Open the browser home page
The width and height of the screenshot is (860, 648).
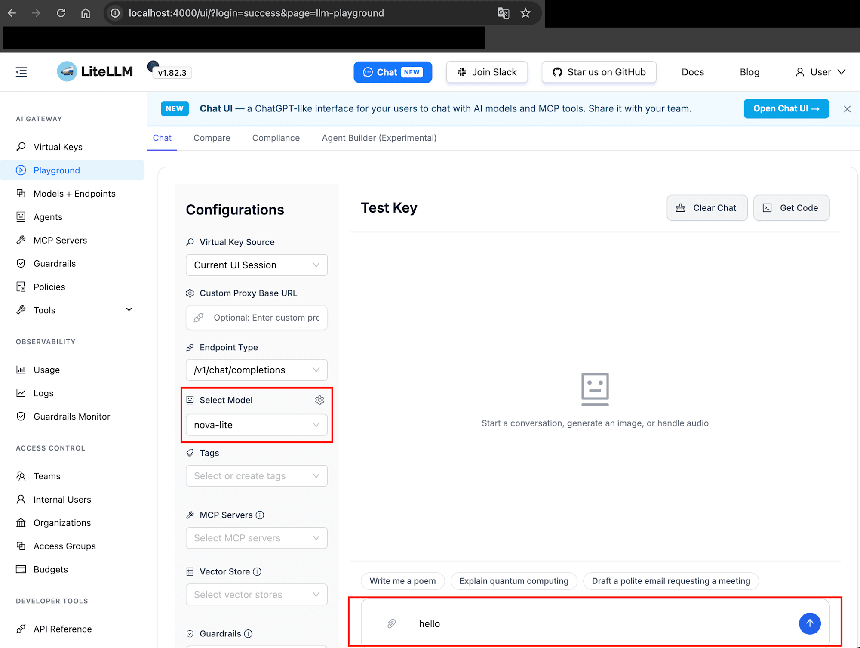click(x=86, y=13)
